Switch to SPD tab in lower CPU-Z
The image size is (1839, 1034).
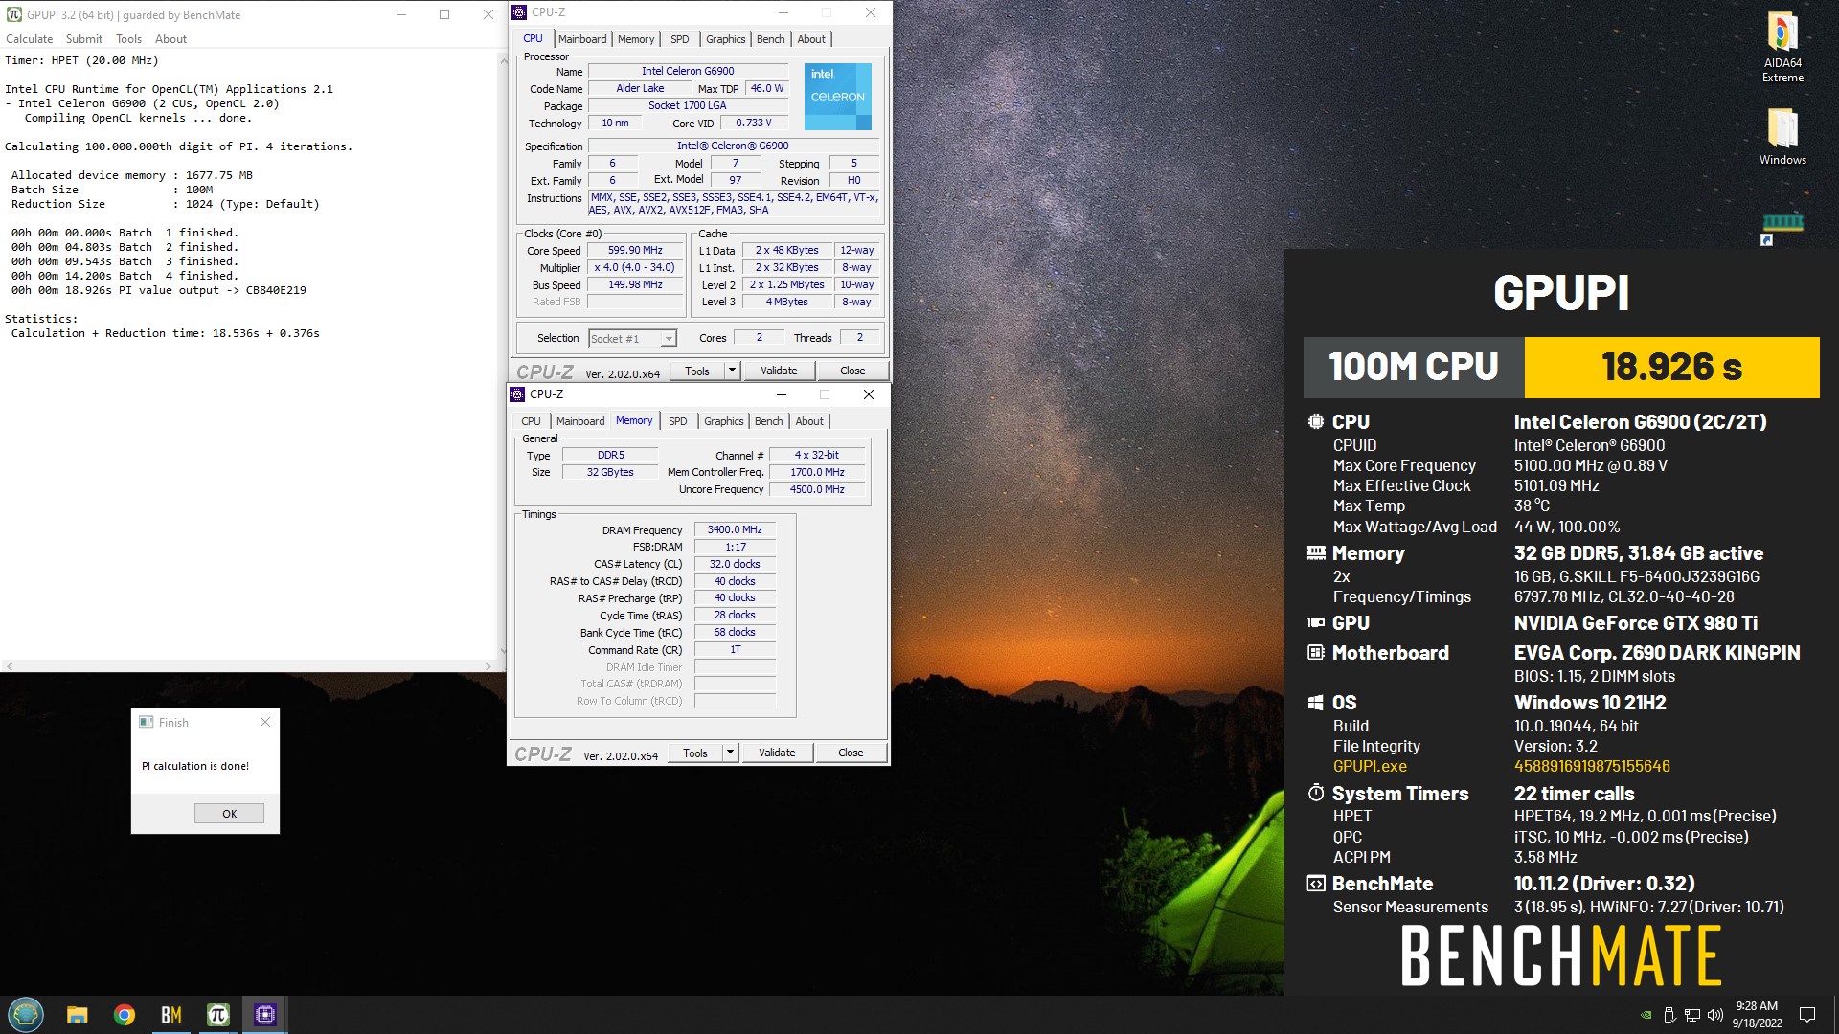(677, 421)
